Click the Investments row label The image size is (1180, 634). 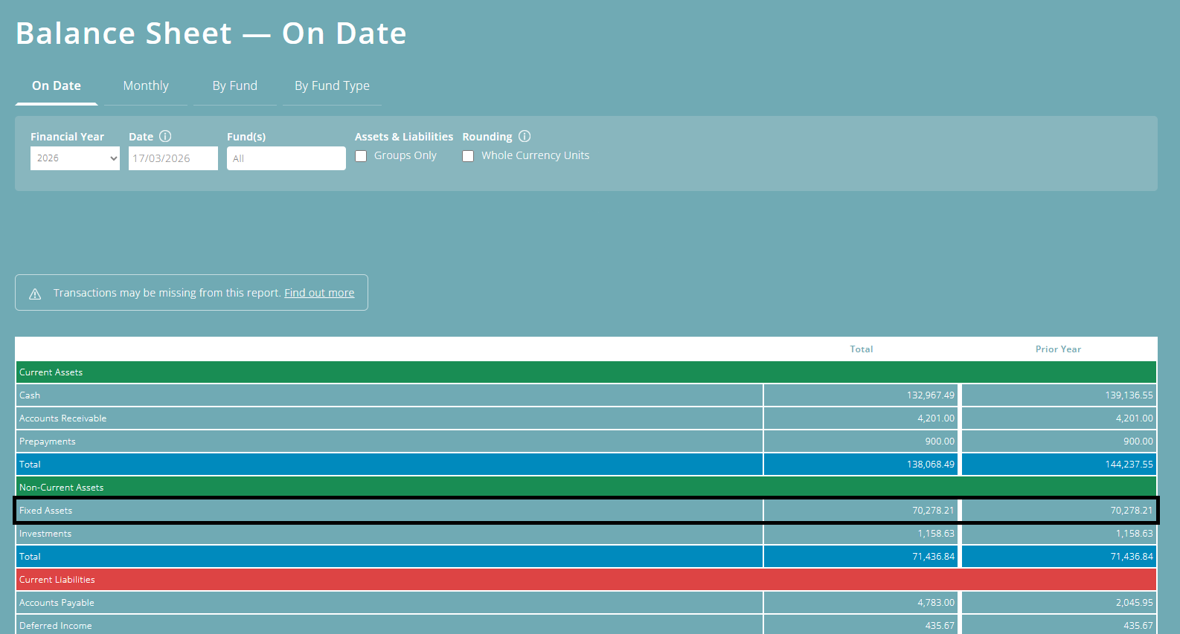(x=45, y=534)
